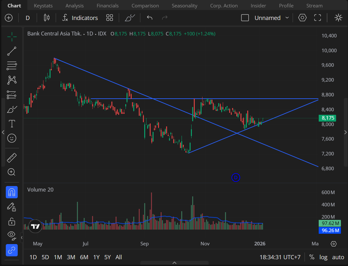Select the trend line drawing tool
This screenshot has width=348, height=266.
12,51
